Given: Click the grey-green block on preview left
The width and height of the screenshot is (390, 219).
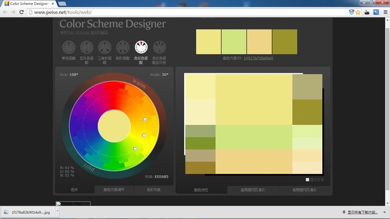Looking at the screenshot, I should 200,131.
